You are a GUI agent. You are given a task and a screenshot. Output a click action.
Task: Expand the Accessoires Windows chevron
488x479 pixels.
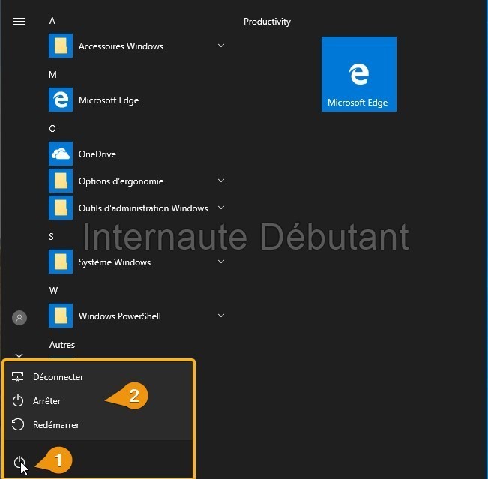221,46
